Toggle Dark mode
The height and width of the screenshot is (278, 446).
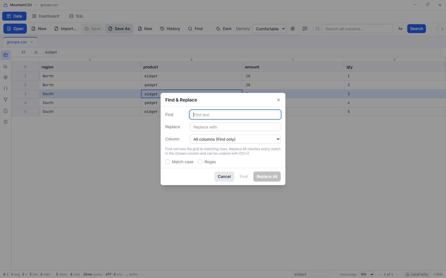[x=224, y=29]
